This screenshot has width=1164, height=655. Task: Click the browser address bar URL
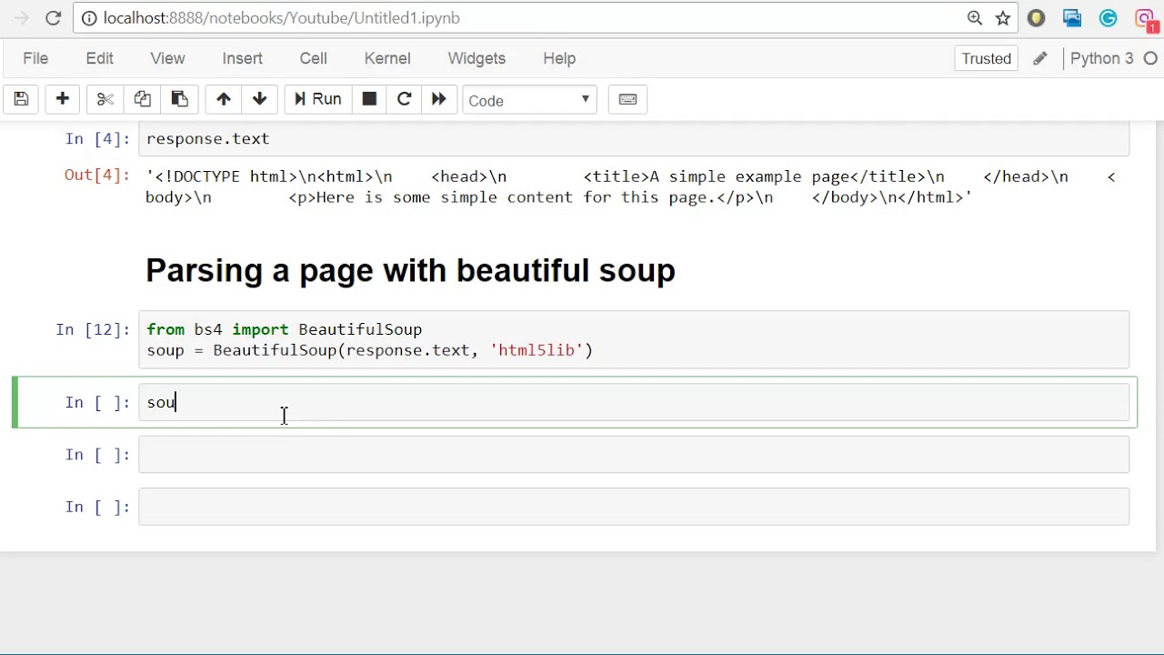click(282, 18)
